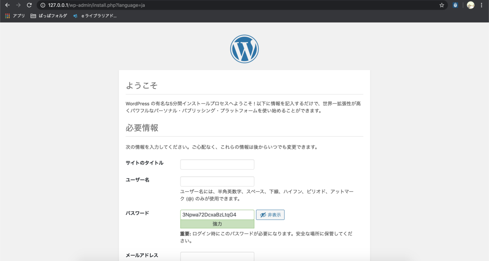
Task: Focus the ユーザー名 input field
Action: point(217,181)
